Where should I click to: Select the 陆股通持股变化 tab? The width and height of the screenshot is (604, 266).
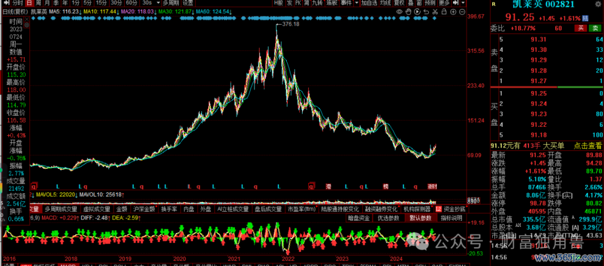tap(340, 209)
